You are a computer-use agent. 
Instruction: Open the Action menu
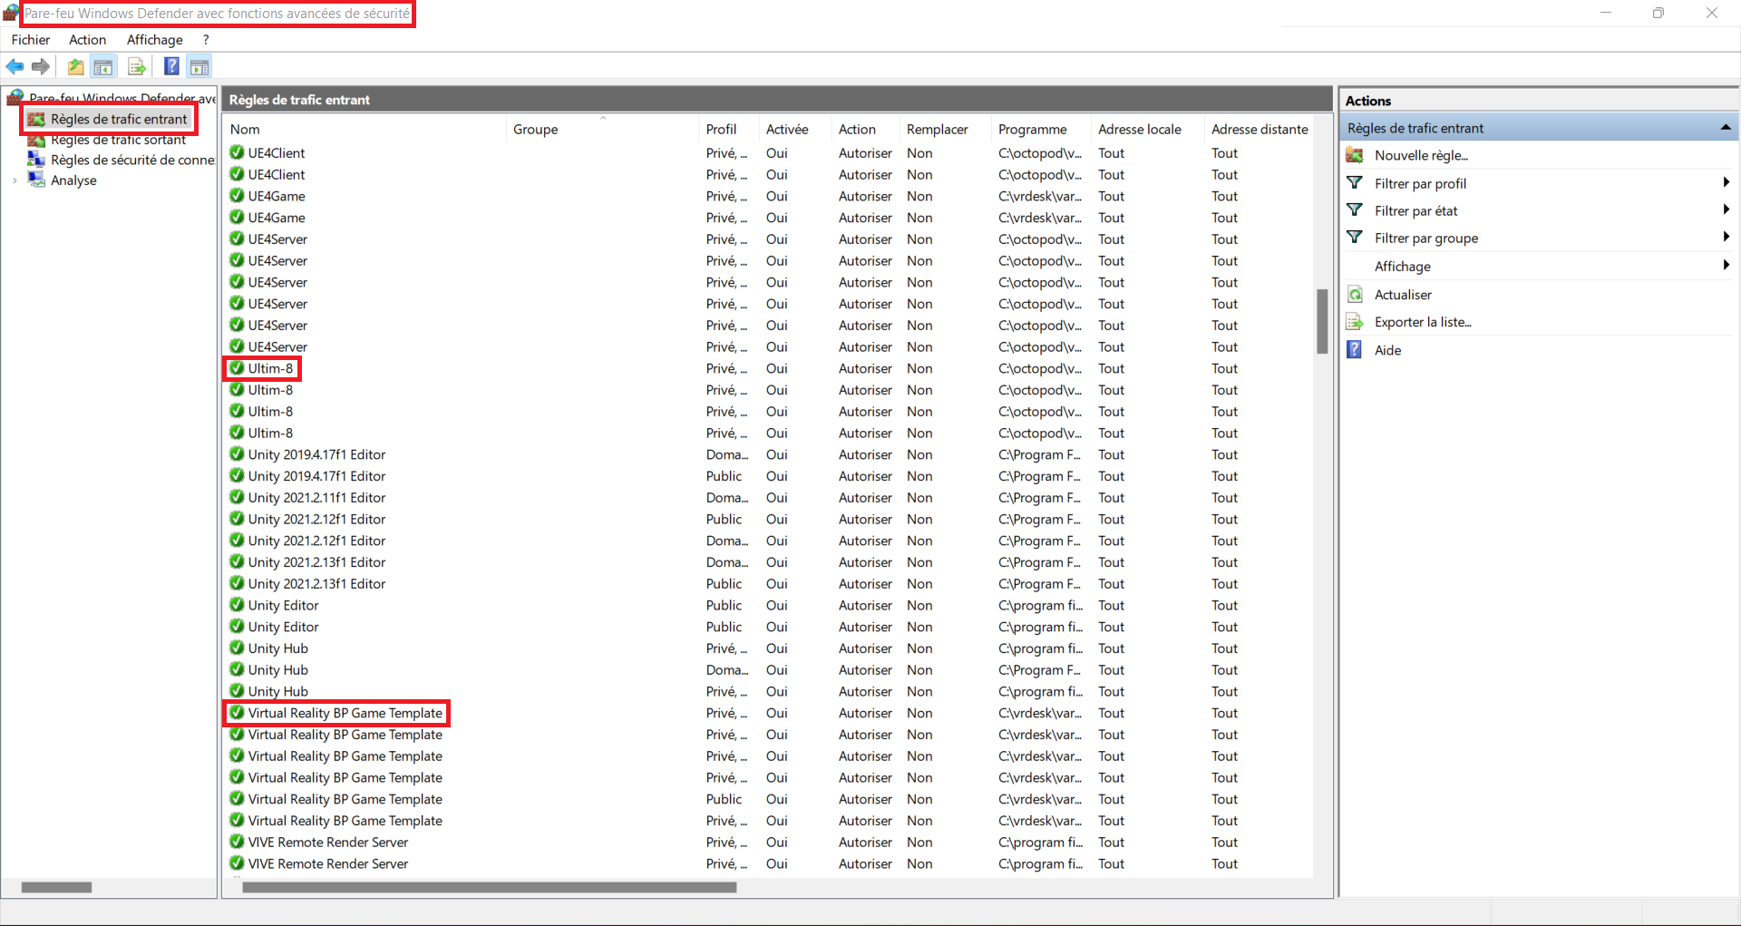(x=88, y=40)
